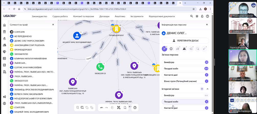Select the ПРОМБУДПРОЕКТ building node on graph
This screenshot has width=257, height=114.
[116, 28]
